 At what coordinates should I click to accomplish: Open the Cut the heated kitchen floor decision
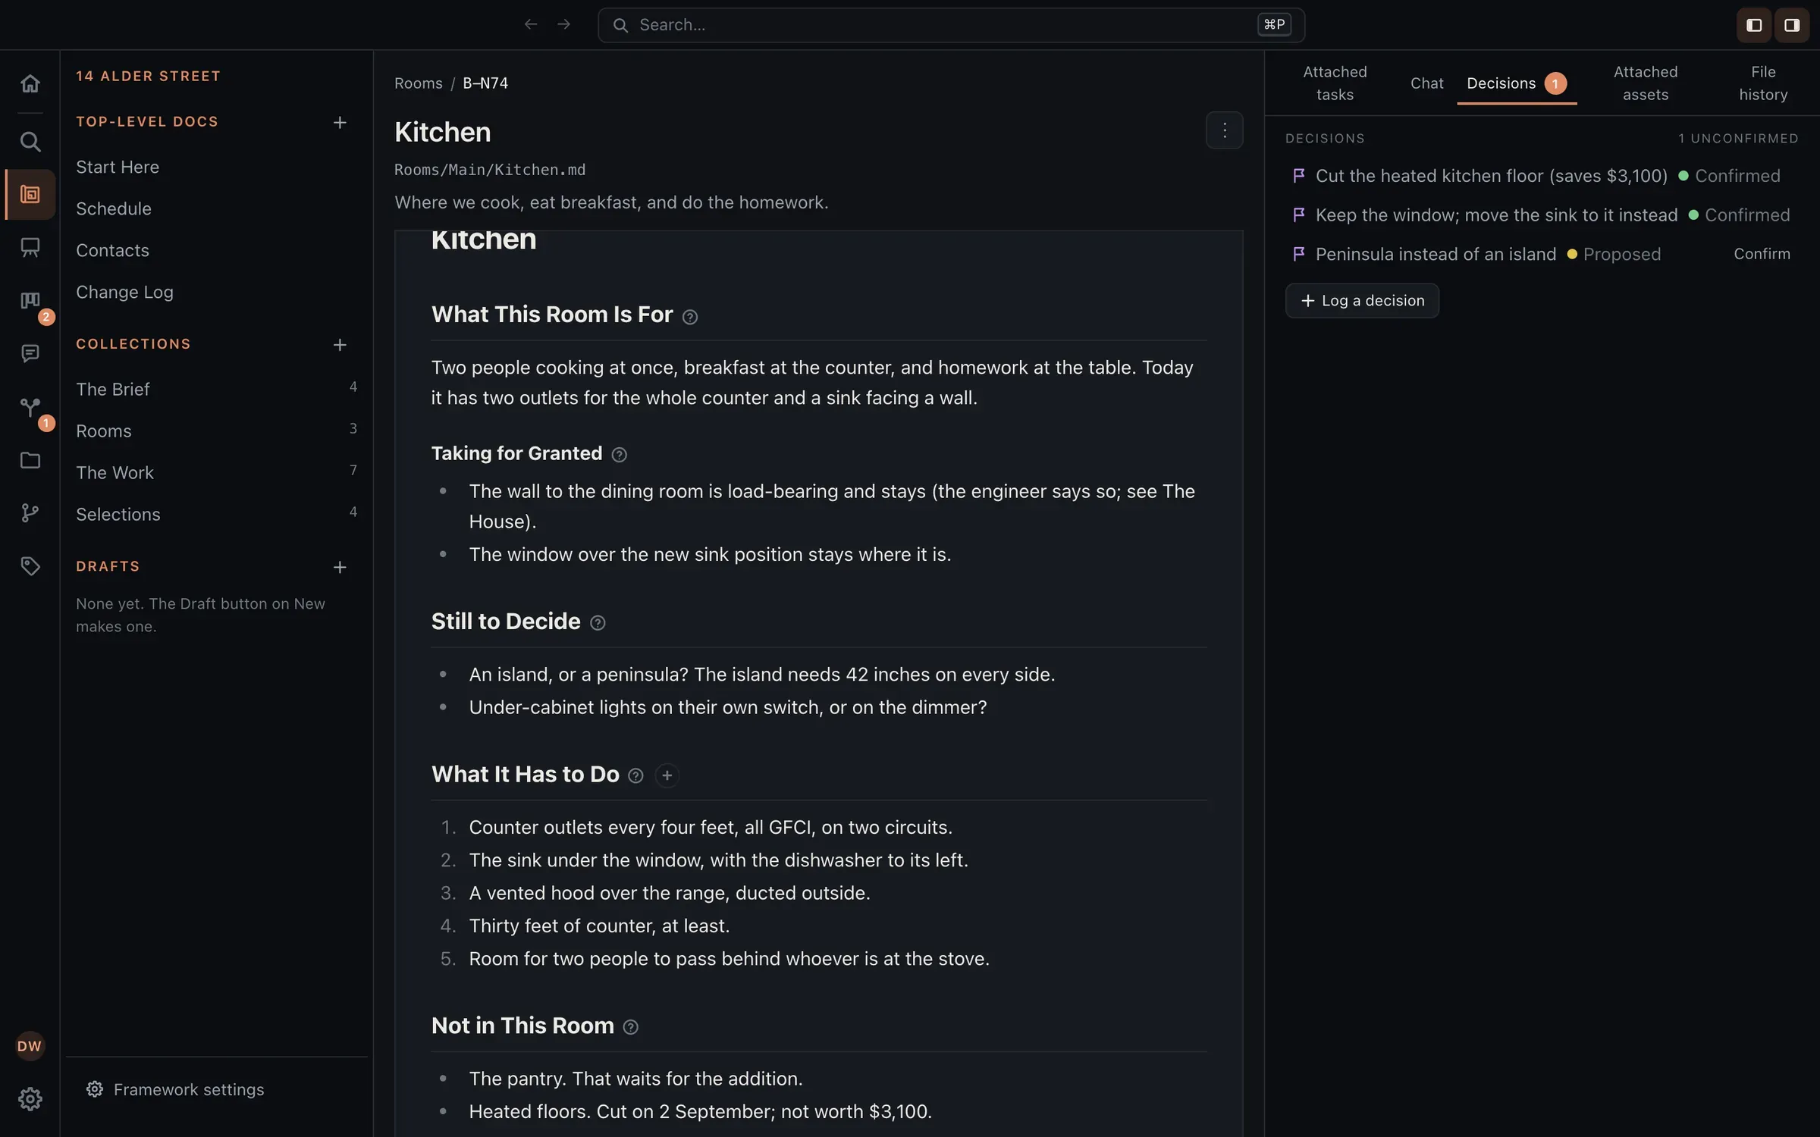1491,176
